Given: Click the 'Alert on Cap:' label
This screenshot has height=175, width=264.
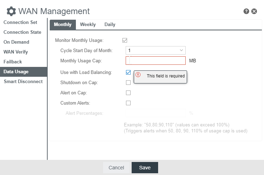Looking at the screenshot, I should [73, 93].
